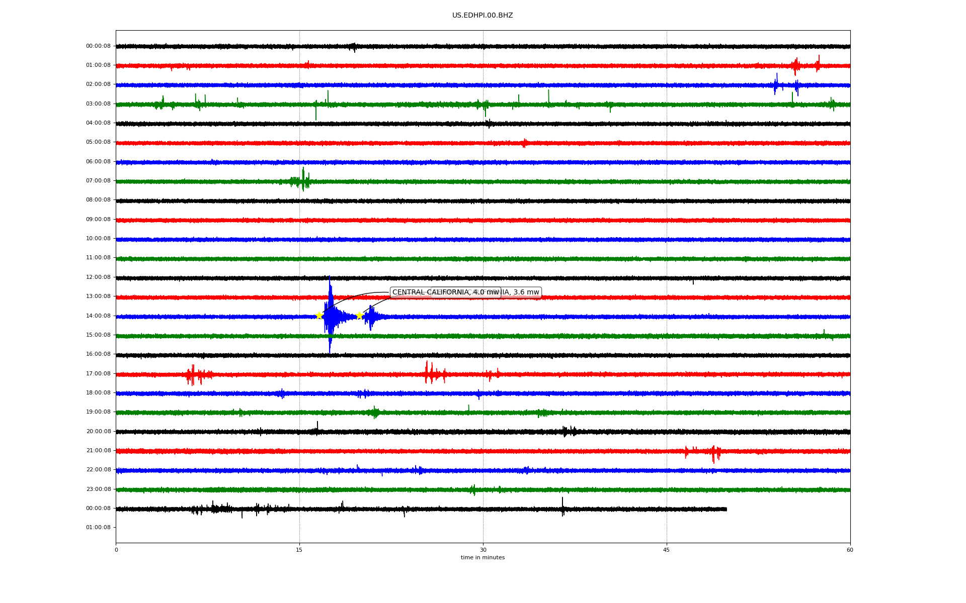Viewport: 966px width, 603px height.
Task: Click the first red burst on the 17:00:08 trace
Action: pyautogui.click(x=193, y=374)
